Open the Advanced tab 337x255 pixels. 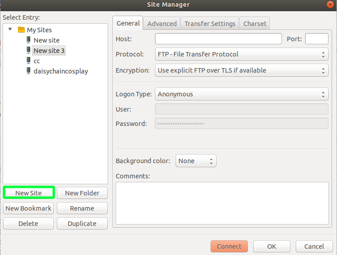162,23
